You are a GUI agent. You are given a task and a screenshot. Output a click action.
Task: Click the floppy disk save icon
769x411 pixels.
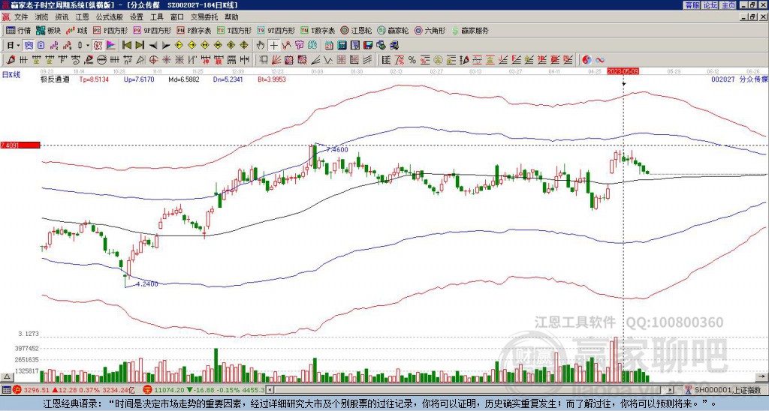coord(368,45)
